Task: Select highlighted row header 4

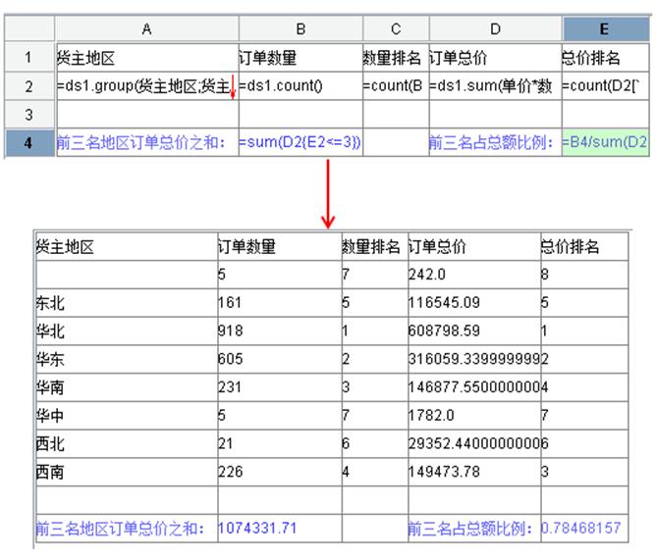Action: coord(28,142)
